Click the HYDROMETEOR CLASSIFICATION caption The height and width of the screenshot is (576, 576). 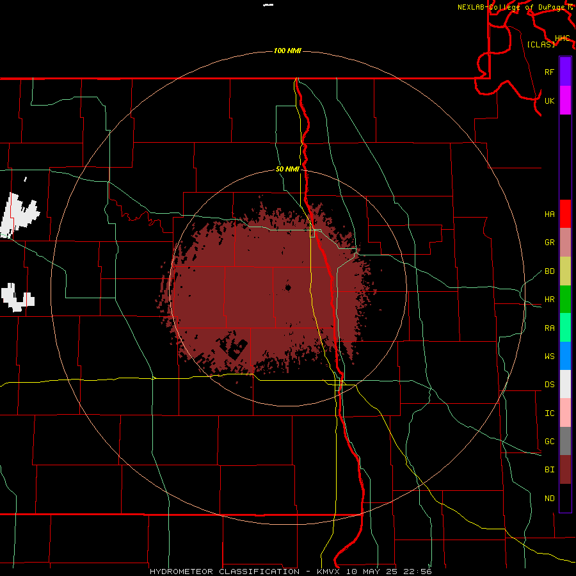click(225, 572)
